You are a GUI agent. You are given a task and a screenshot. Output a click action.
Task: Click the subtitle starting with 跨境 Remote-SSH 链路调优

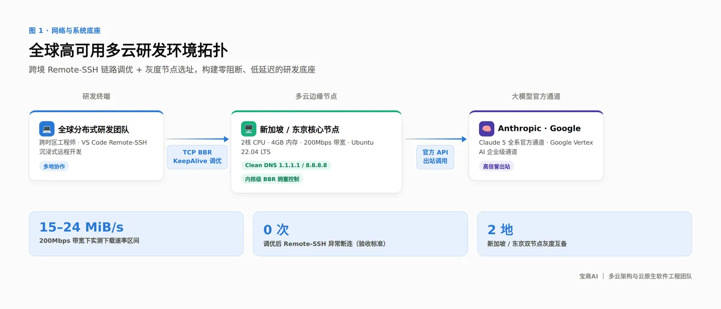(x=172, y=70)
